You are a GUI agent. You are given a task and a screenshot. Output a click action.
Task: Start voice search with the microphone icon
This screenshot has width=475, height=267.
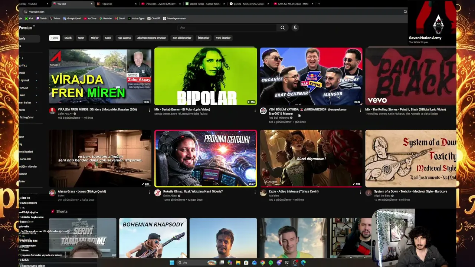coord(295,27)
